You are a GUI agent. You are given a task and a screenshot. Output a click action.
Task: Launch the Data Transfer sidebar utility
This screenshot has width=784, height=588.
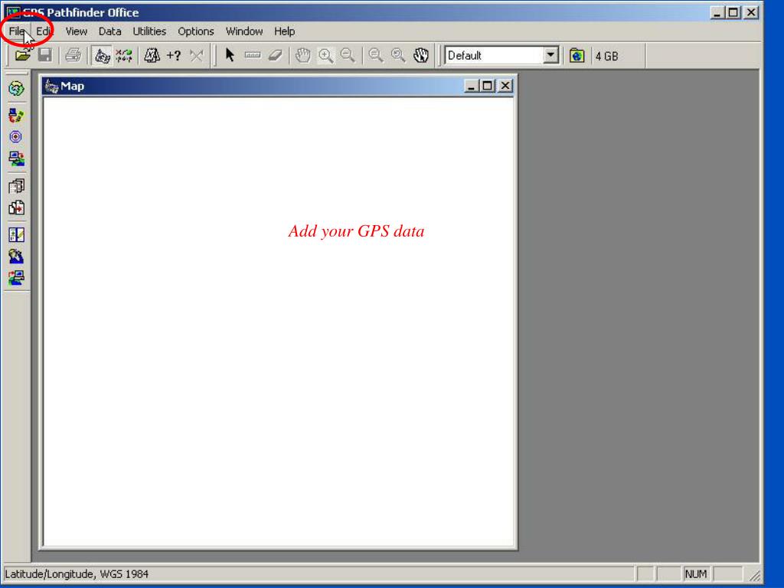click(x=16, y=116)
